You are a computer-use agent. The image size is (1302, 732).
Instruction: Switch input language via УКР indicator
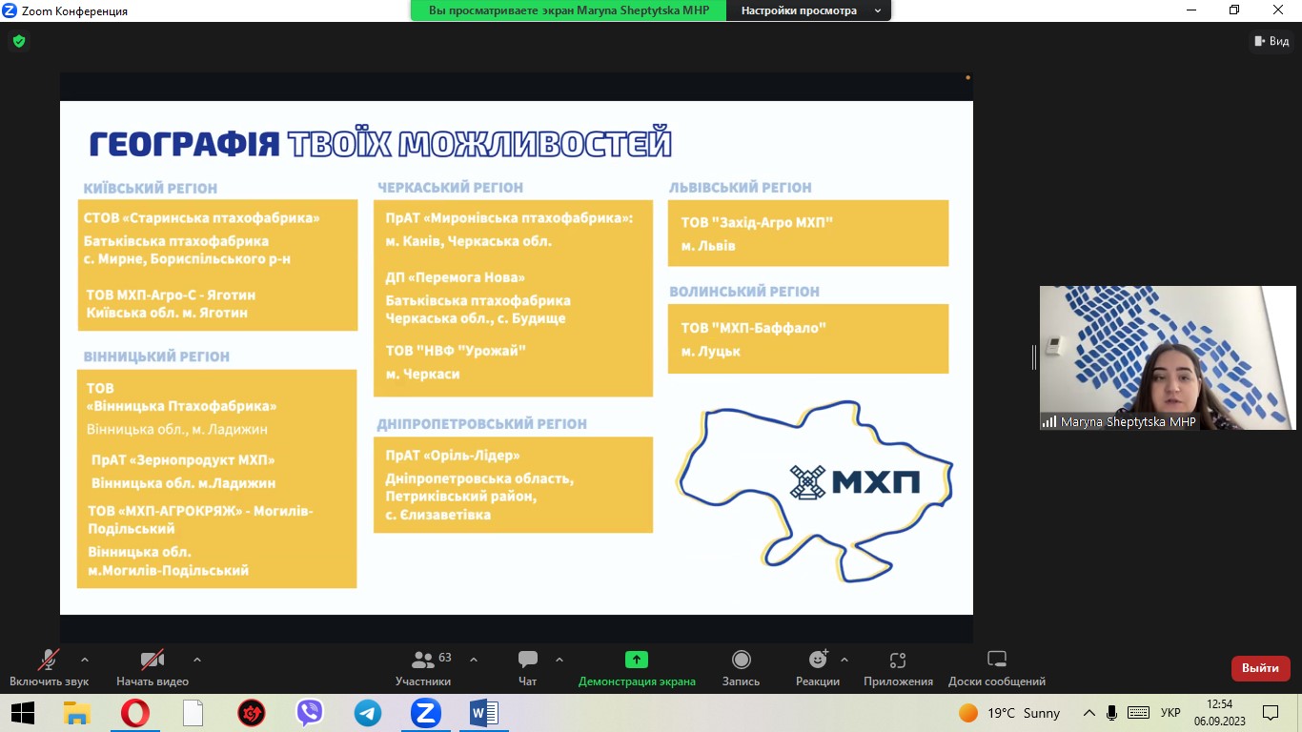[1171, 713]
